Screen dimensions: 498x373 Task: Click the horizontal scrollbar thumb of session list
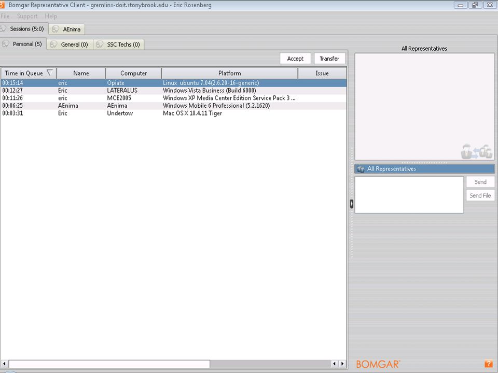pos(109,364)
